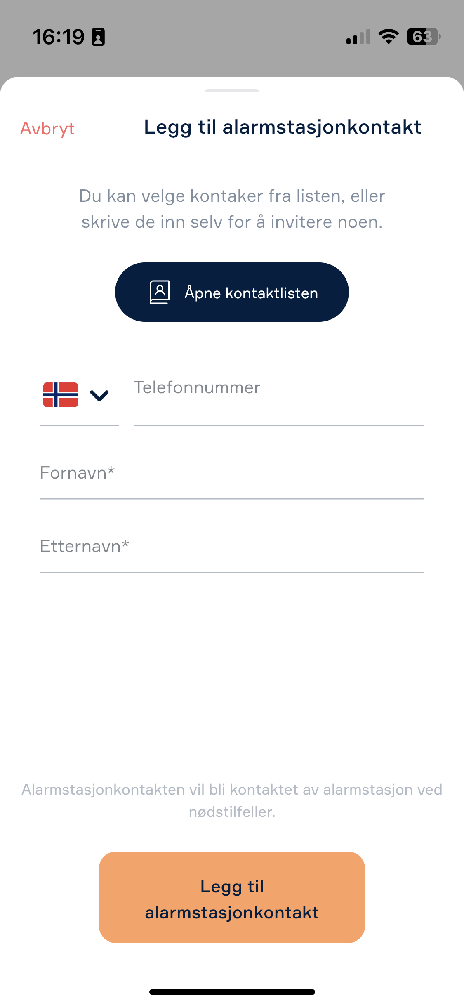Expand the country code dropdown chevron
This screenshot has height=1005, width=464.
click(x=99, y=395)
